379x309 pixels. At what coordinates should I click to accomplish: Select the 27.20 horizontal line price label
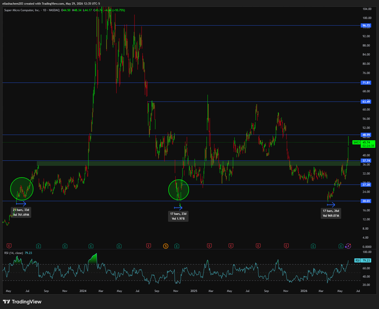click(366, 184)
